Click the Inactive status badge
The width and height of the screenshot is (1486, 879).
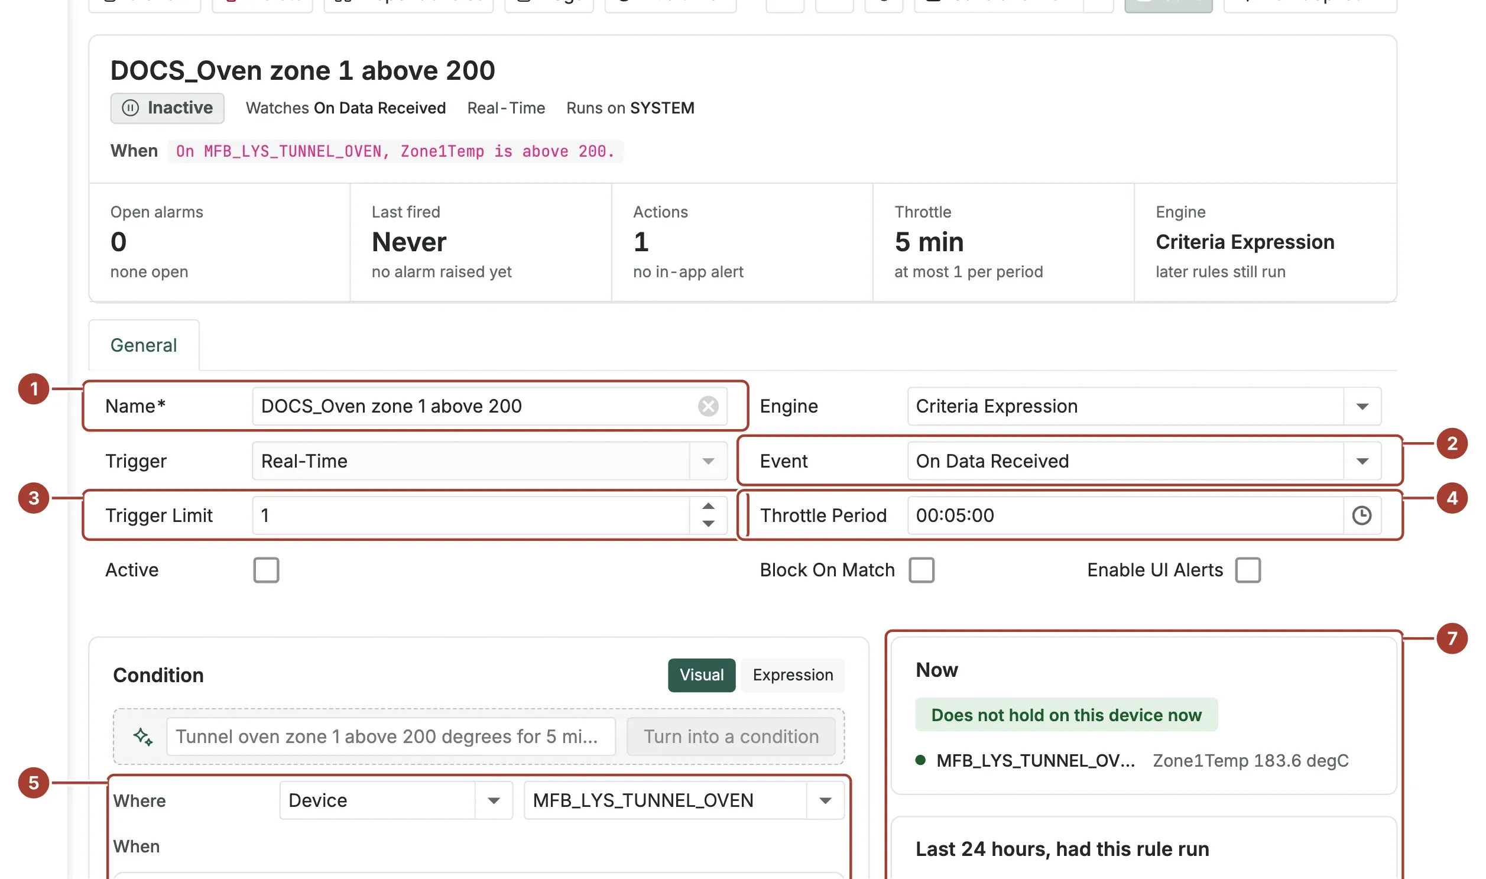(167, 108)
